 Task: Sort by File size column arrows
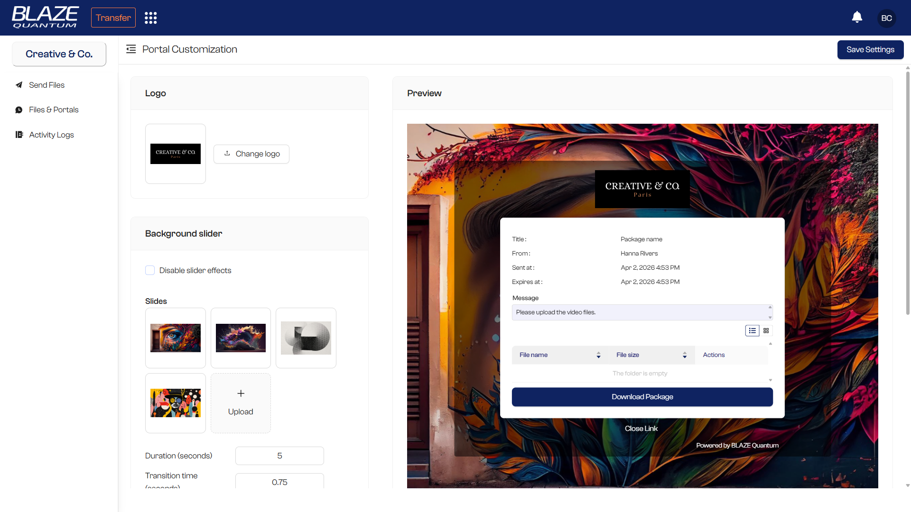point(684,355)
